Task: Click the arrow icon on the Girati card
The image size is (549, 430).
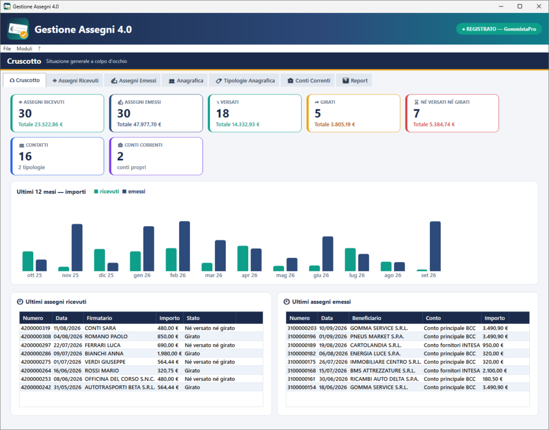Action: [x=317, y=102]
